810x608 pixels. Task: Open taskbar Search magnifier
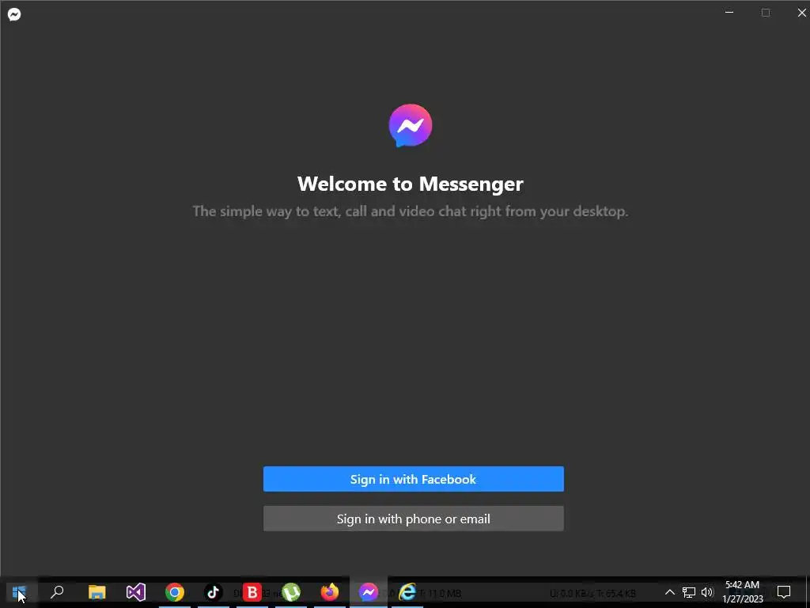(x=57, y=592)
